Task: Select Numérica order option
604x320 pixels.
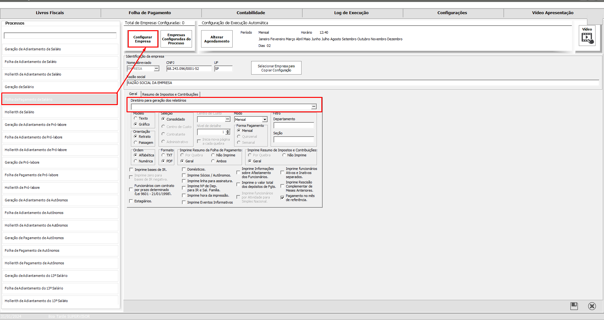Action: pos(136,161)
